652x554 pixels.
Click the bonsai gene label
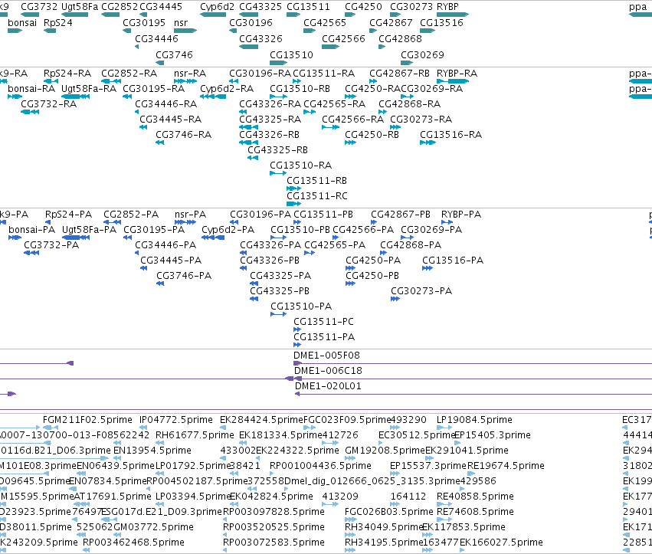(22, 22)
